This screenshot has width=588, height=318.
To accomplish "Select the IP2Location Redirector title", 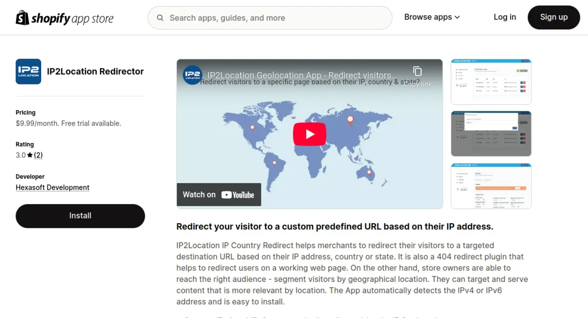I will point(96,71).
